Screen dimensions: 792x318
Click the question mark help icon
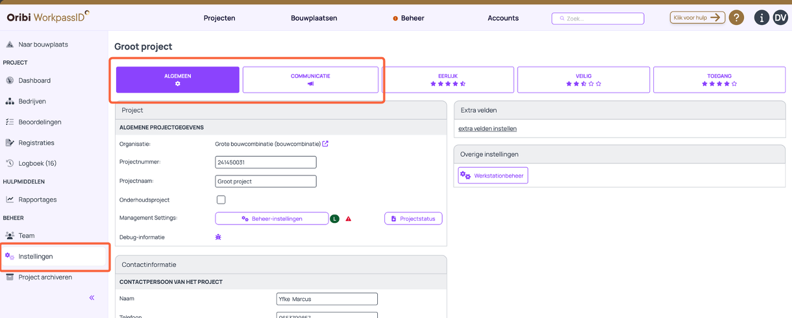click(736, 18)
